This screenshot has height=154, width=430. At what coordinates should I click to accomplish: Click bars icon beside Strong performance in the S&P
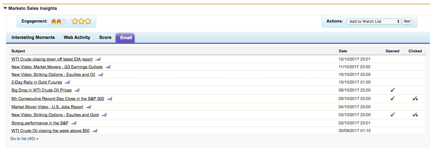74,123
